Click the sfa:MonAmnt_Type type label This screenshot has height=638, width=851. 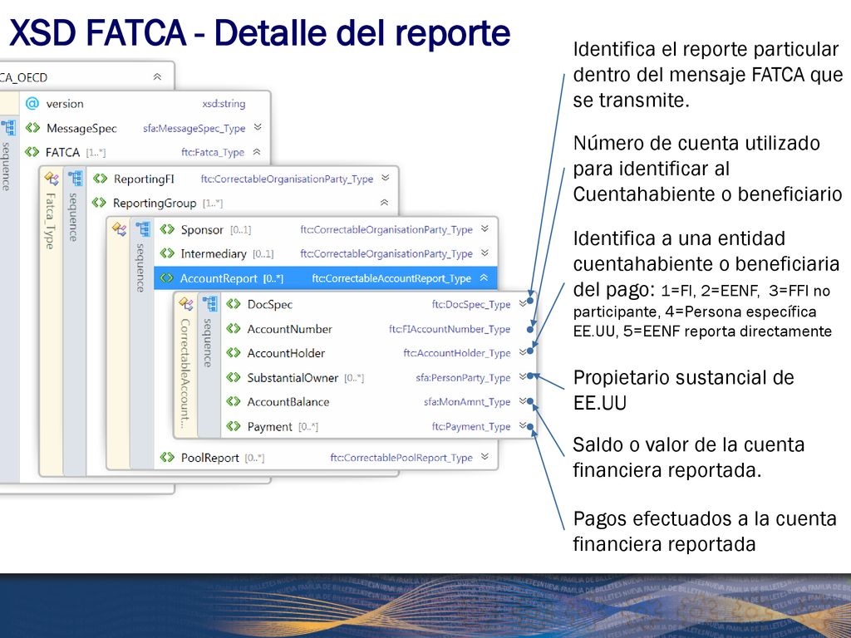click(467, 402)
